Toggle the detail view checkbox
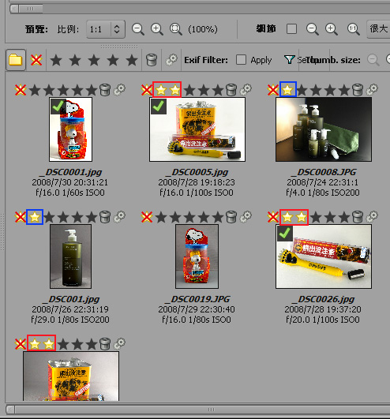This screenshot has width=390, height=419. (291, 29)
